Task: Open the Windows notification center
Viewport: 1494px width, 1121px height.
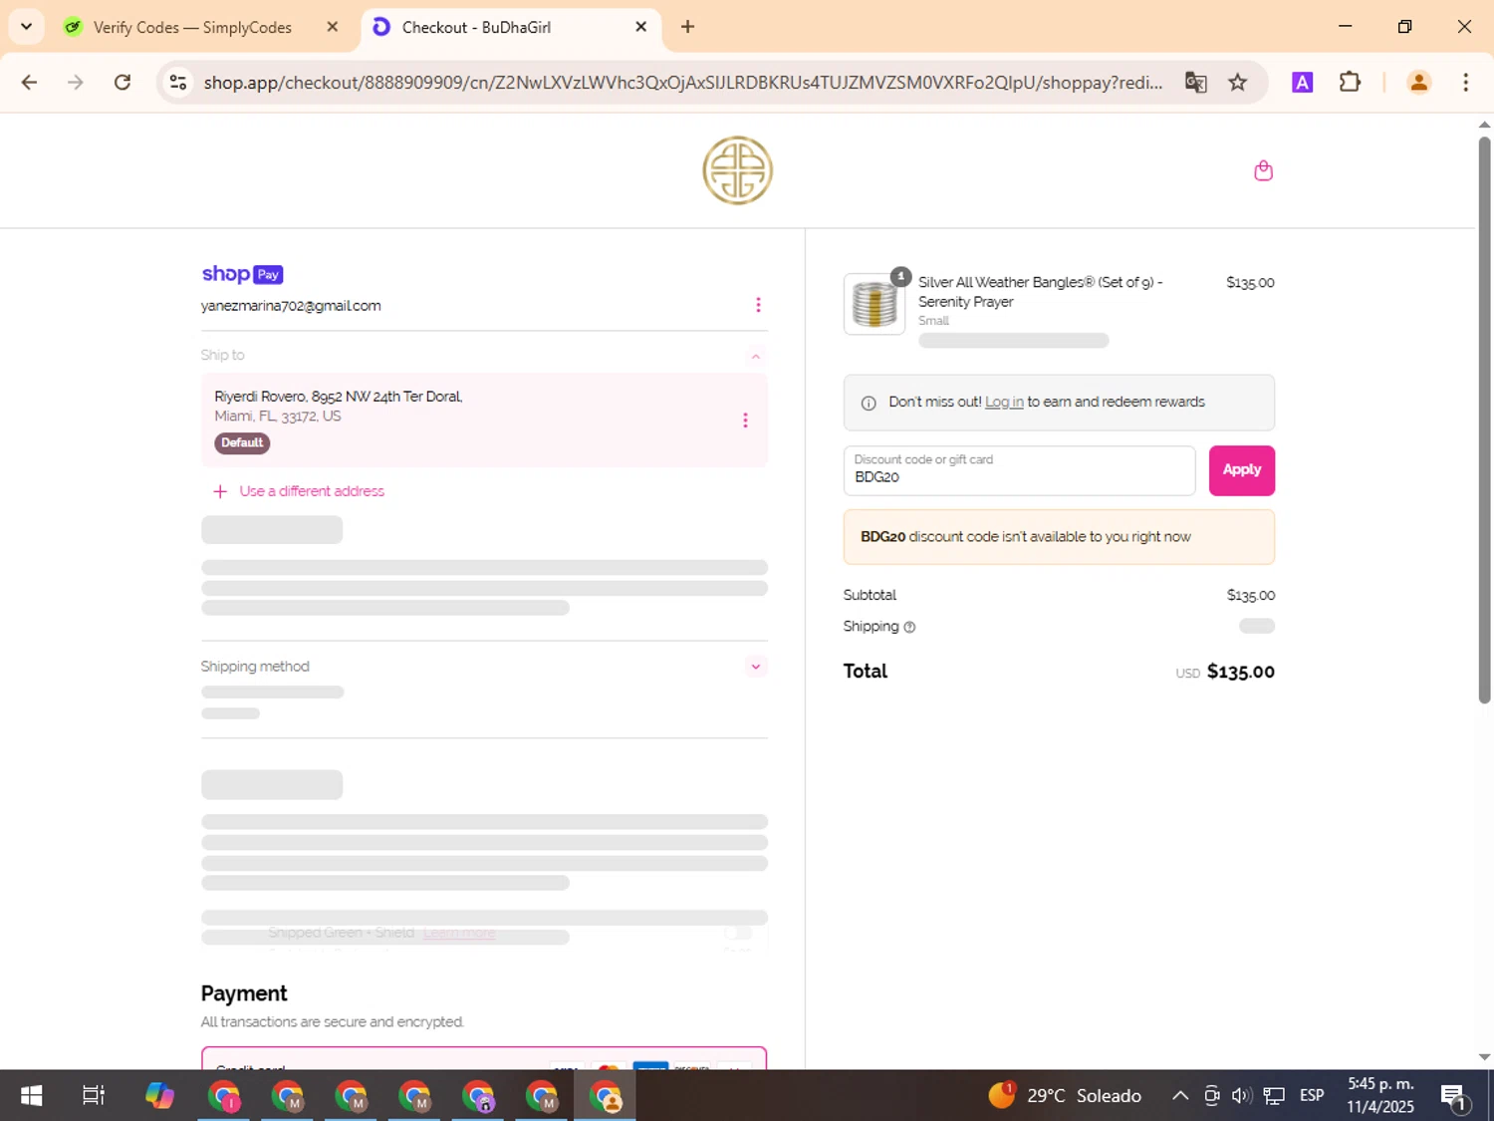Action: 1454,1096
